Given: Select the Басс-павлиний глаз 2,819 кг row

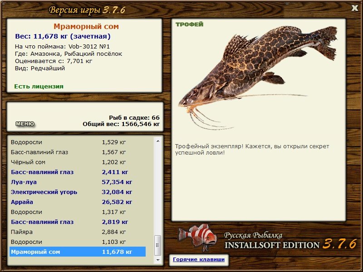Looking at the screenshot, I should point(78,222).
